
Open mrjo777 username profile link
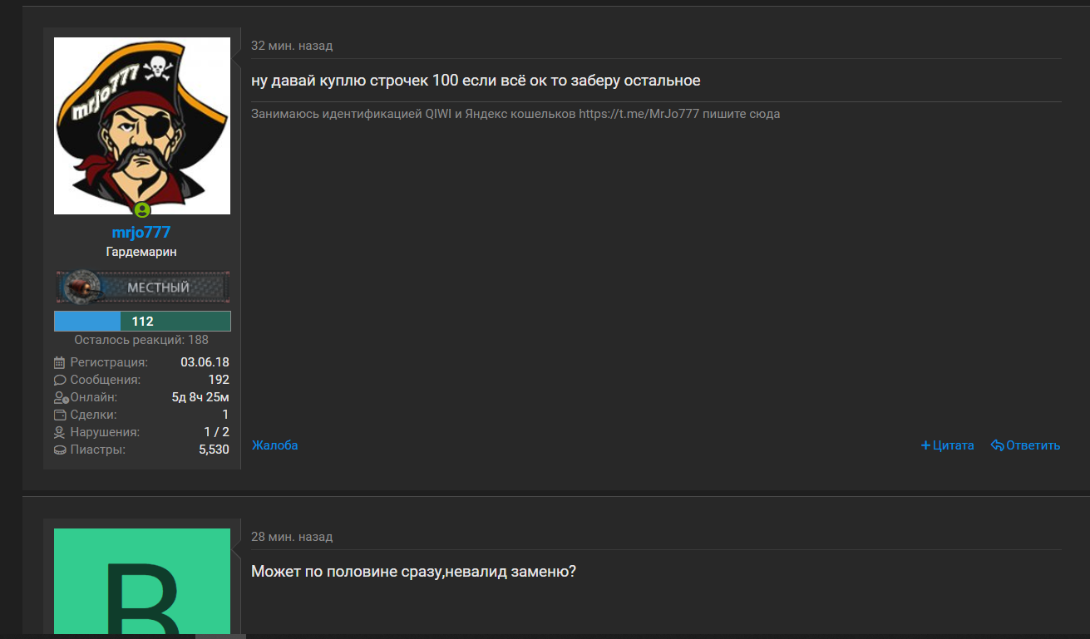[x=141, y=233]
